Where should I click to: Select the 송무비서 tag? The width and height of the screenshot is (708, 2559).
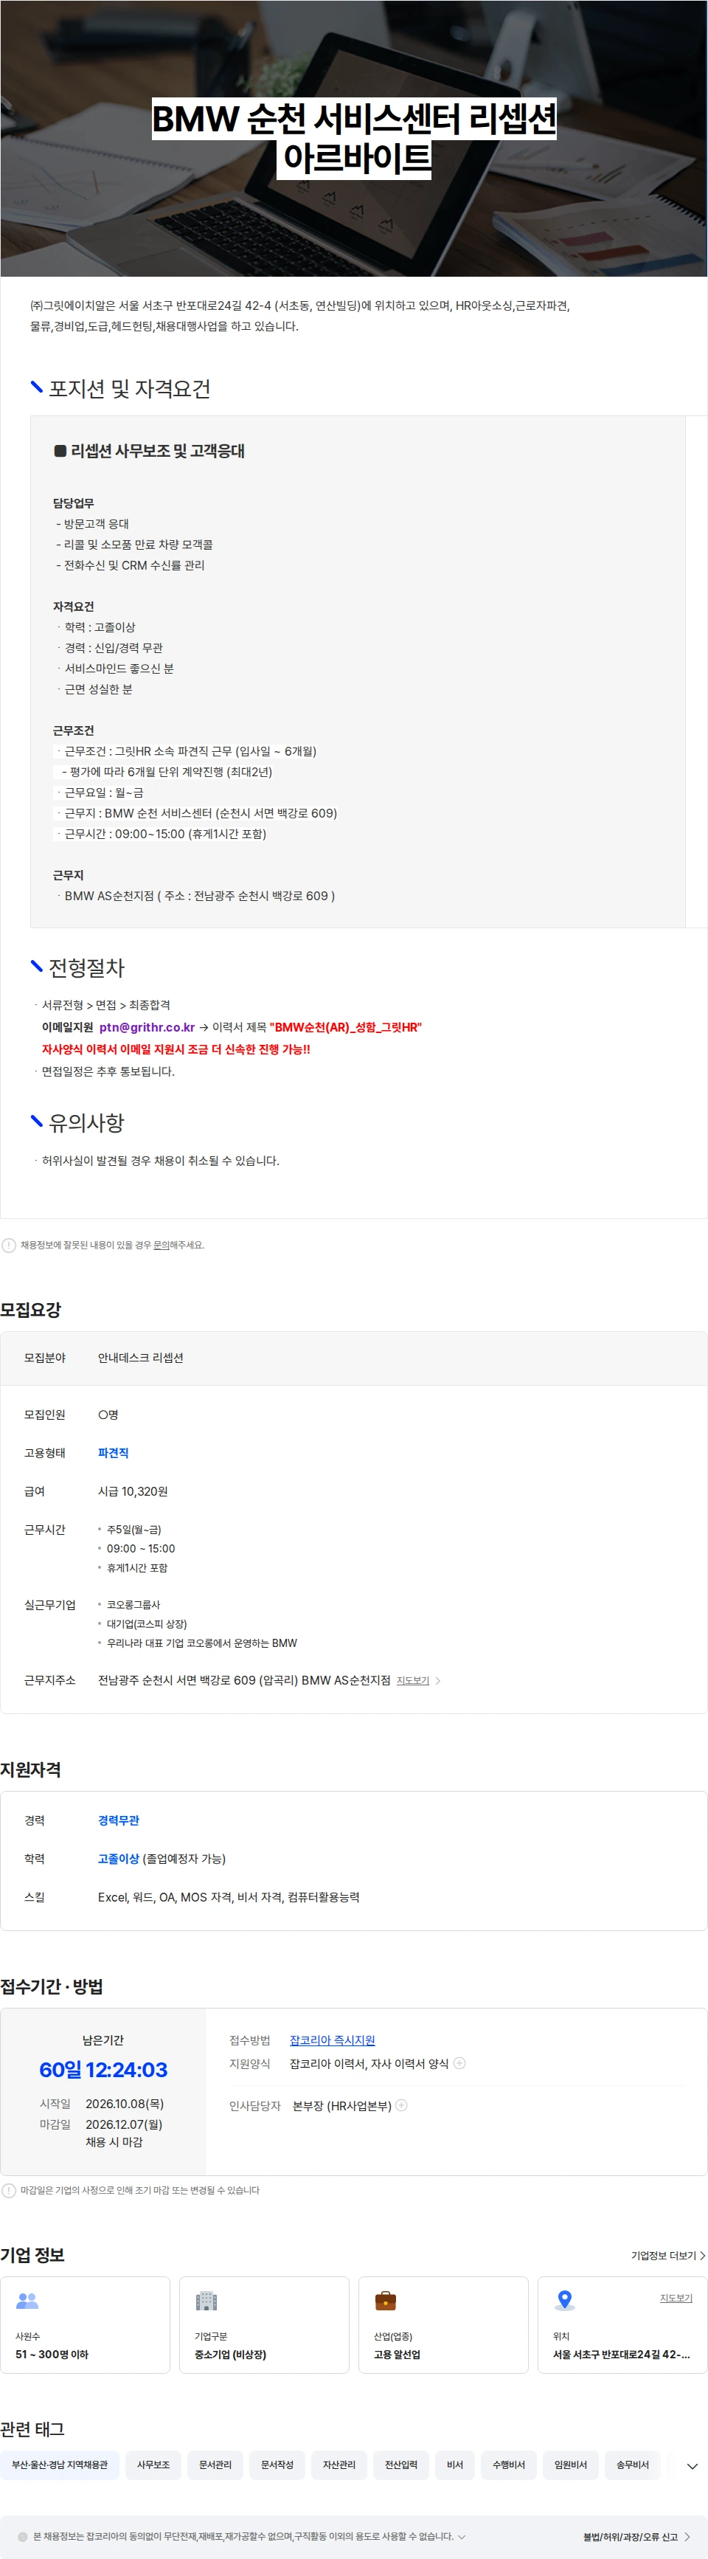coord(633,2465)
